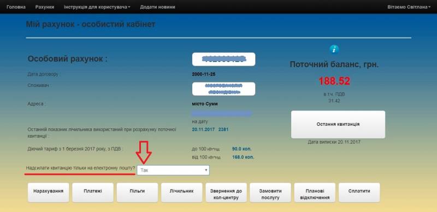Viewport: 437px width, 212px height.
Task: Click the Мій рахунок - особистий кабінет title
Action: [x=91, y=24]
